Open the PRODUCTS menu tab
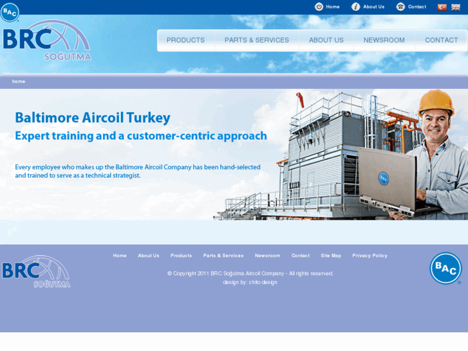 pos(185,41)
